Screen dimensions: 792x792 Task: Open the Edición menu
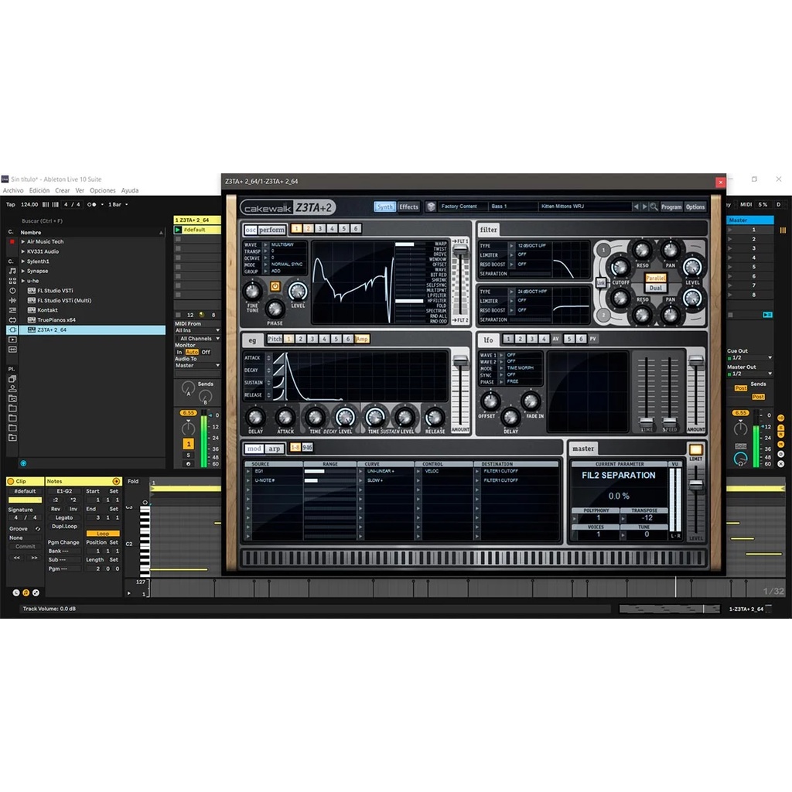(x=39, y=190)
